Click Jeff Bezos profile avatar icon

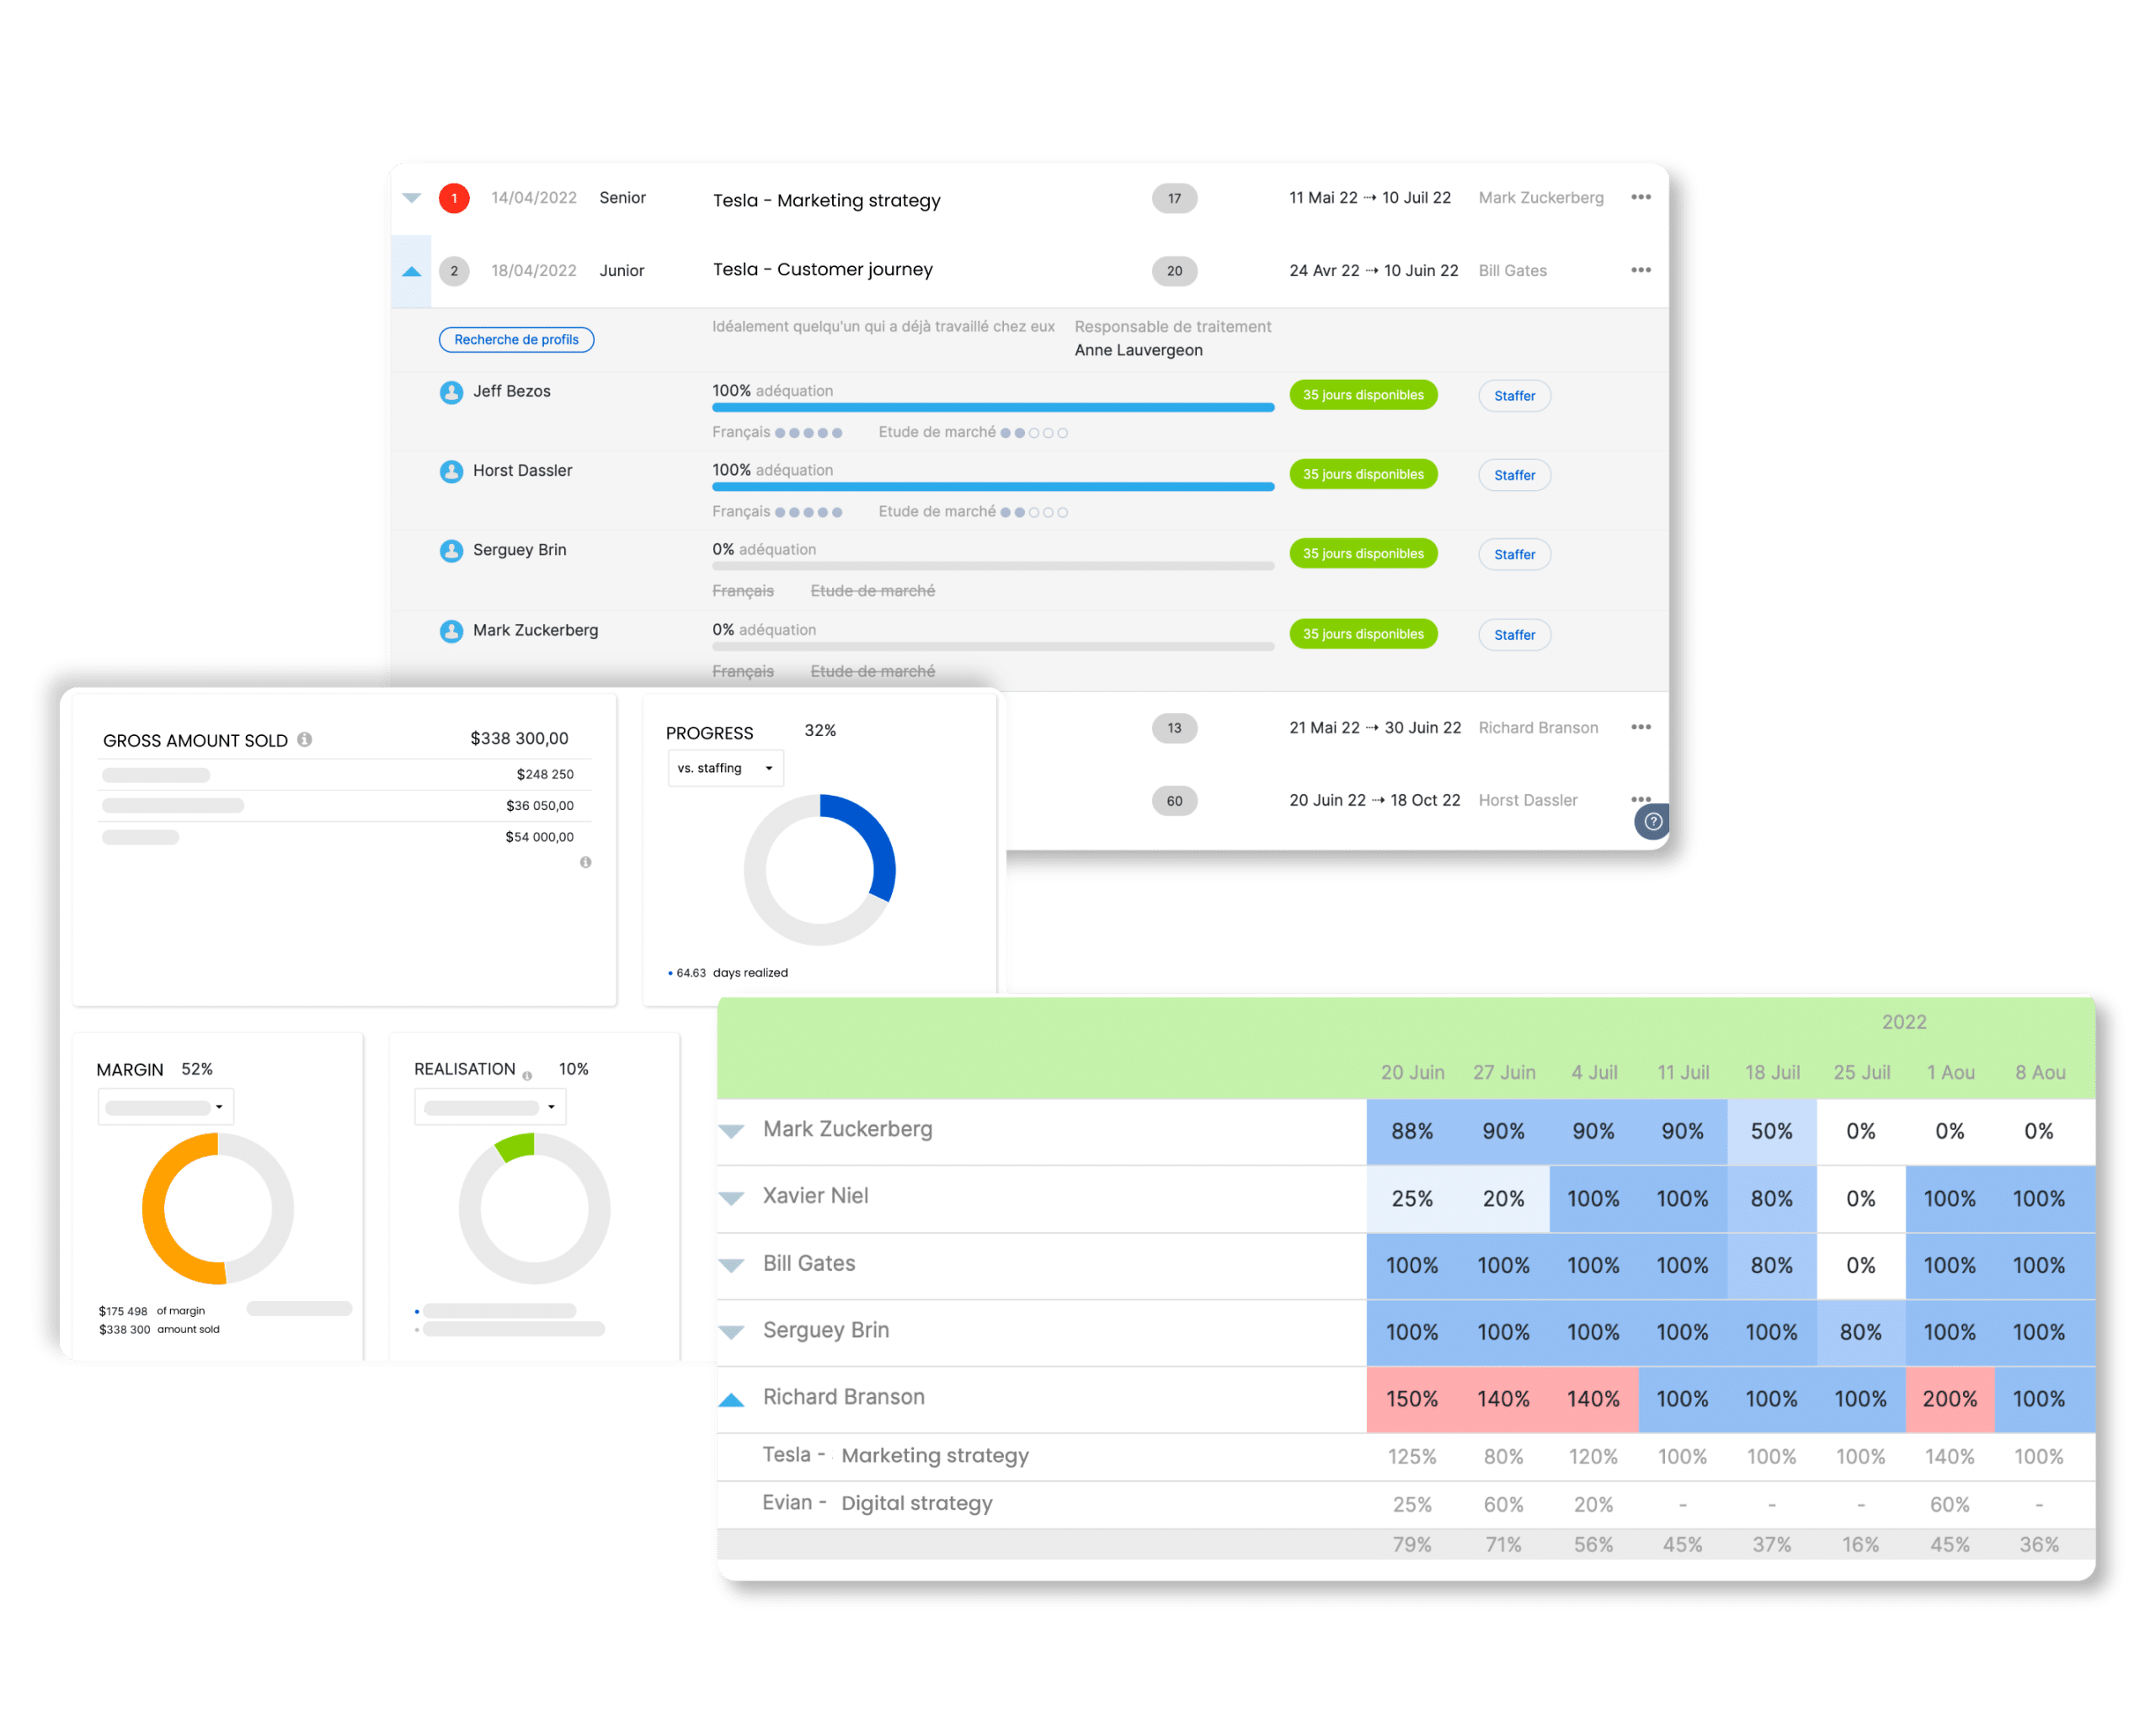pos(452,392)
